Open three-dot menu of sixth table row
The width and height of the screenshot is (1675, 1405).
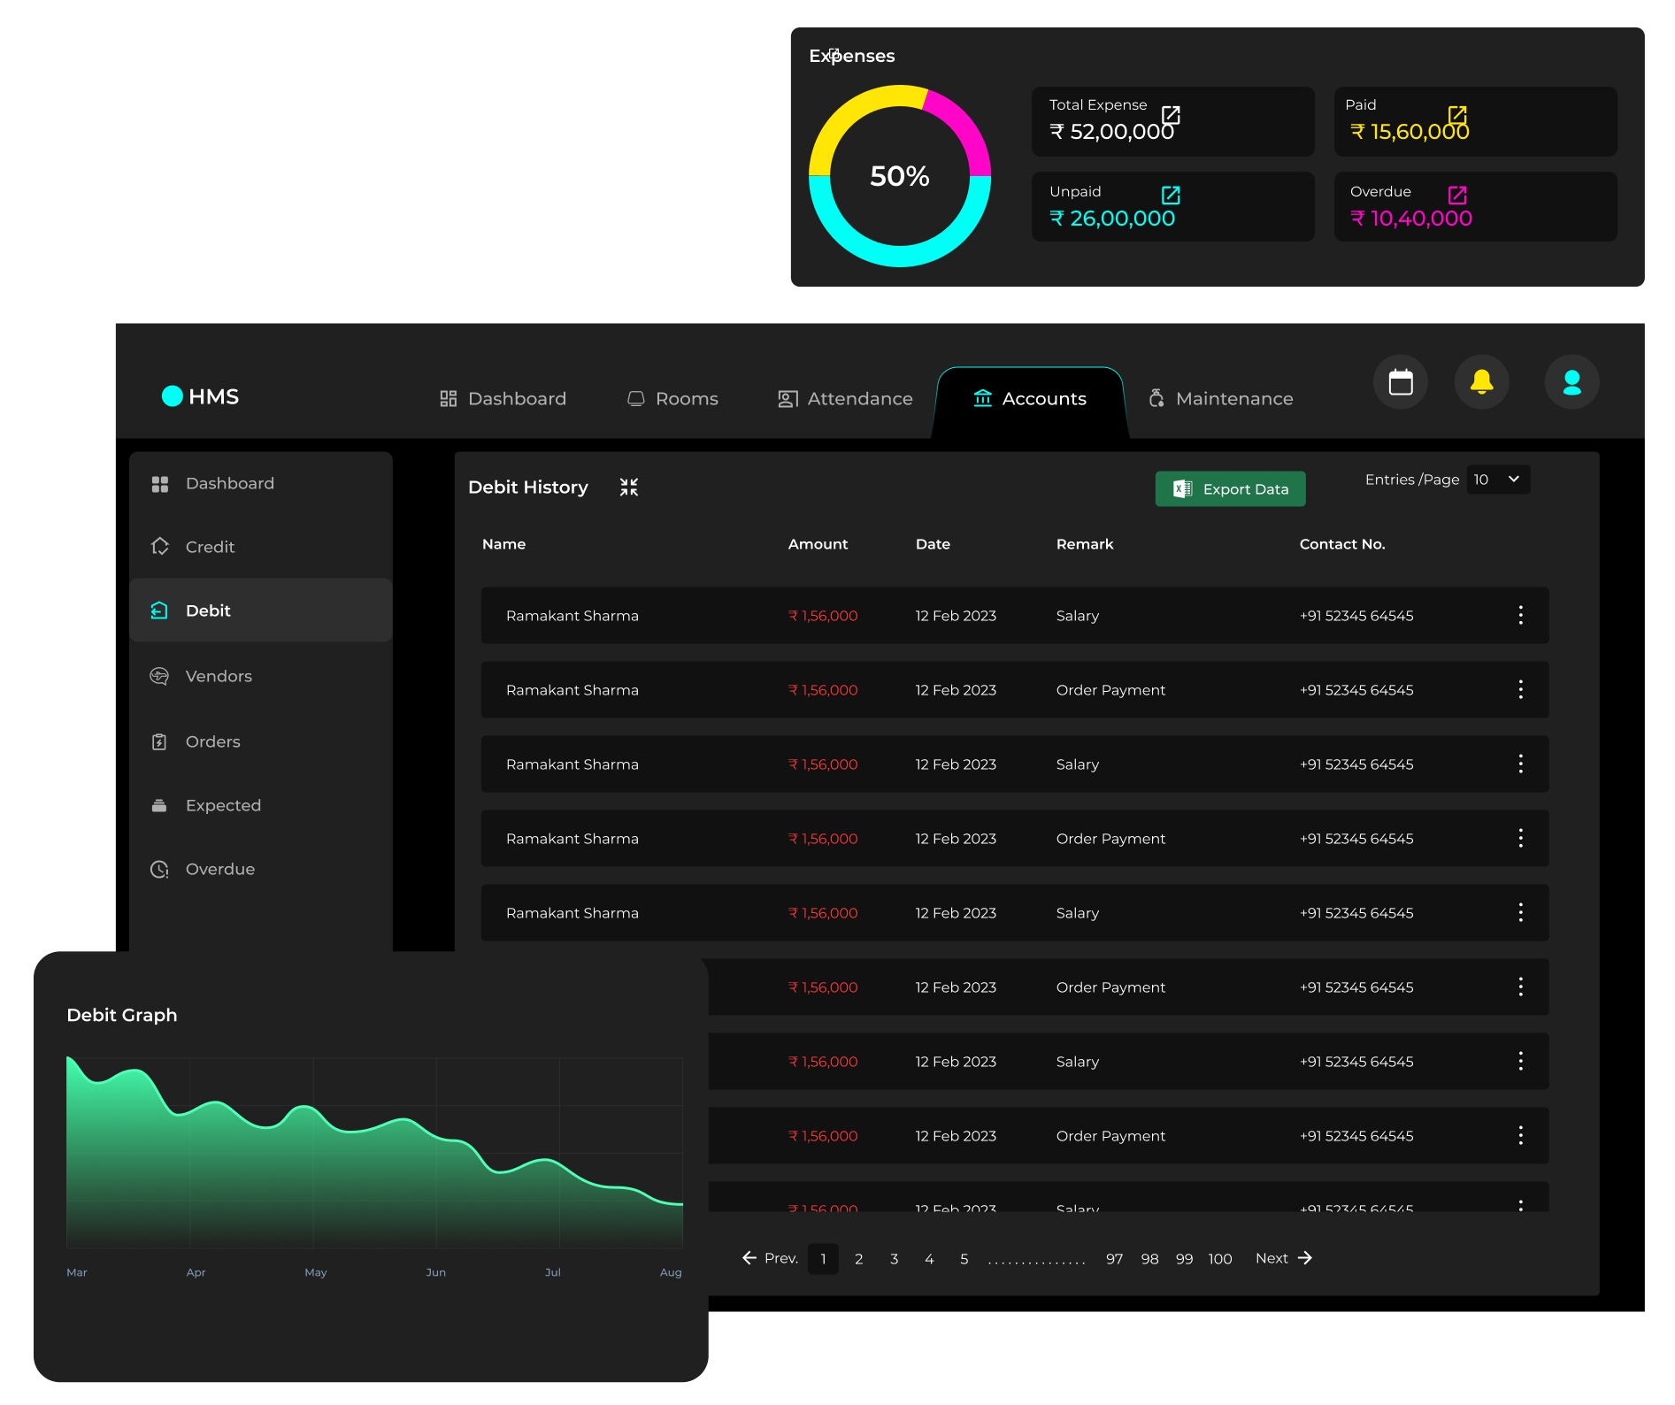(x=1521, y=987)
